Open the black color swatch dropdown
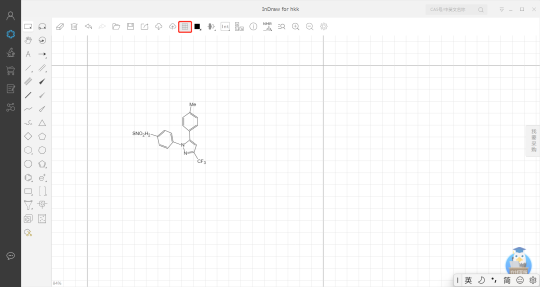The height and width of the screenshot is (287, 540). [x=197, y=27]
